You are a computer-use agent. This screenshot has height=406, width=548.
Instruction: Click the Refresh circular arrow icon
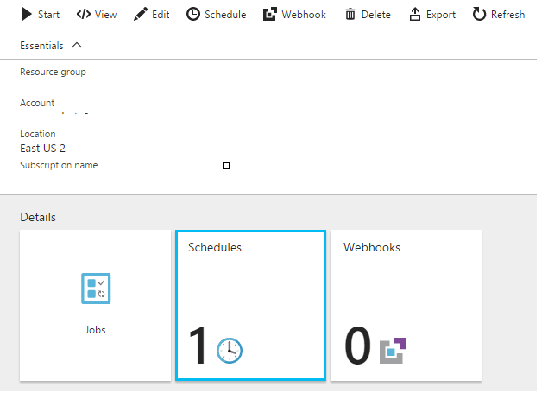[479, 15]
